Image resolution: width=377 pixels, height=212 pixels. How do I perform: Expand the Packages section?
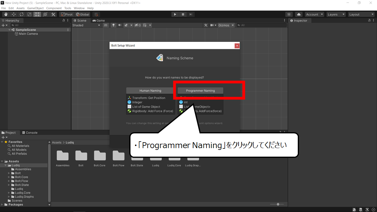click(x=2, y=205)
